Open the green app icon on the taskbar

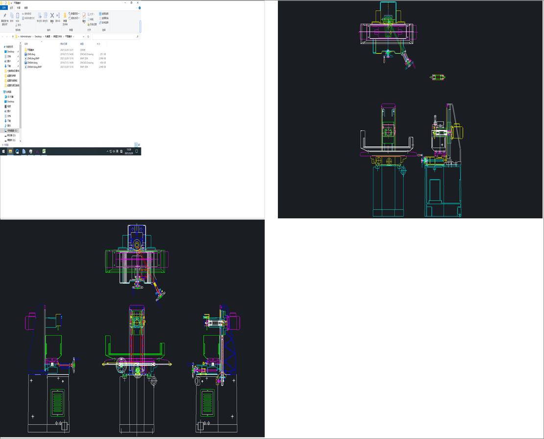pyautogui.click(x=44, y=152)
